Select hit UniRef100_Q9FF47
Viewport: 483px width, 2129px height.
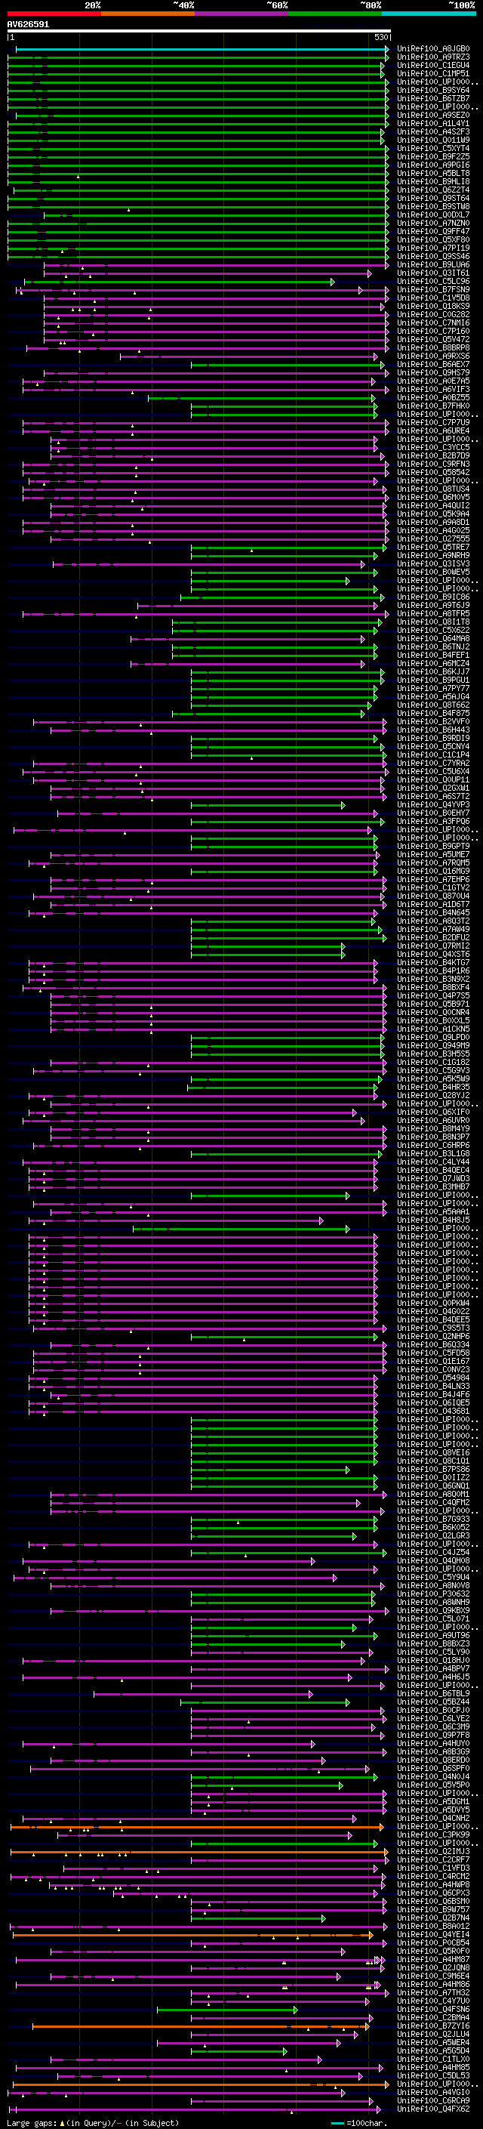[433, 231]
